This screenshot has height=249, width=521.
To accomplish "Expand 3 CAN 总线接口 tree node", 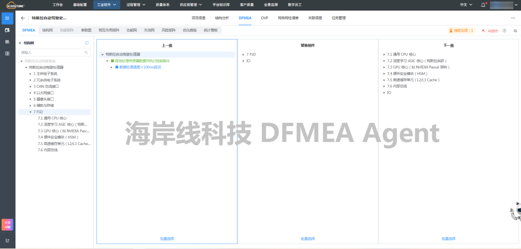I will tap(30, 86).
